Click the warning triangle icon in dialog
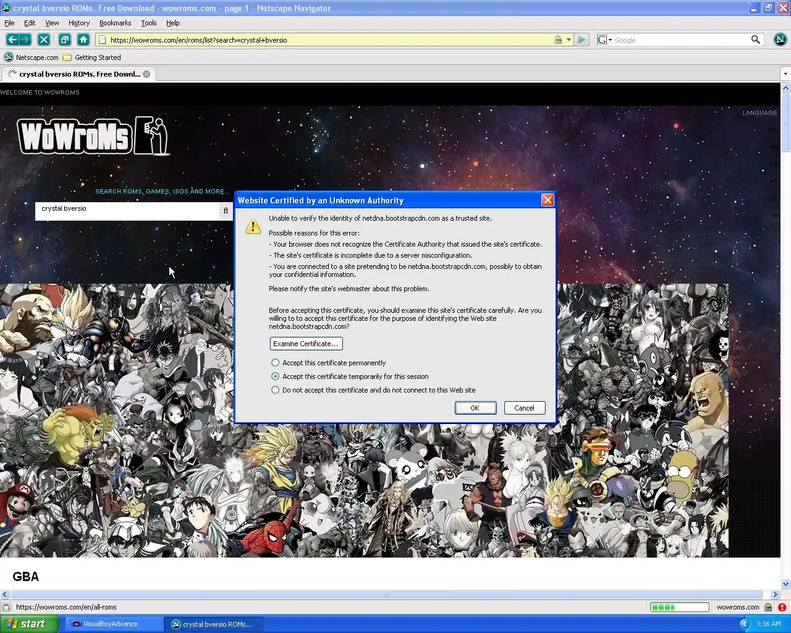The width and height of the screenshot is (791, 633). (x=253, y=226)
